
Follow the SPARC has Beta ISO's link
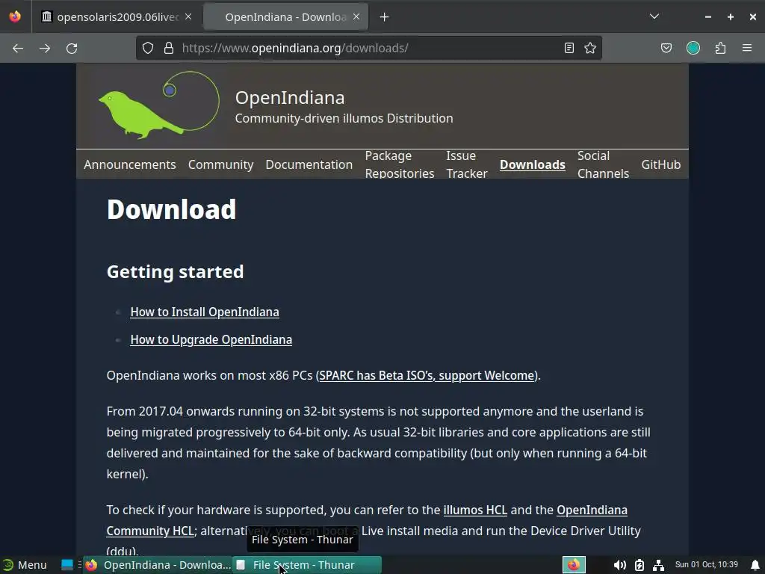pos(427,375)
